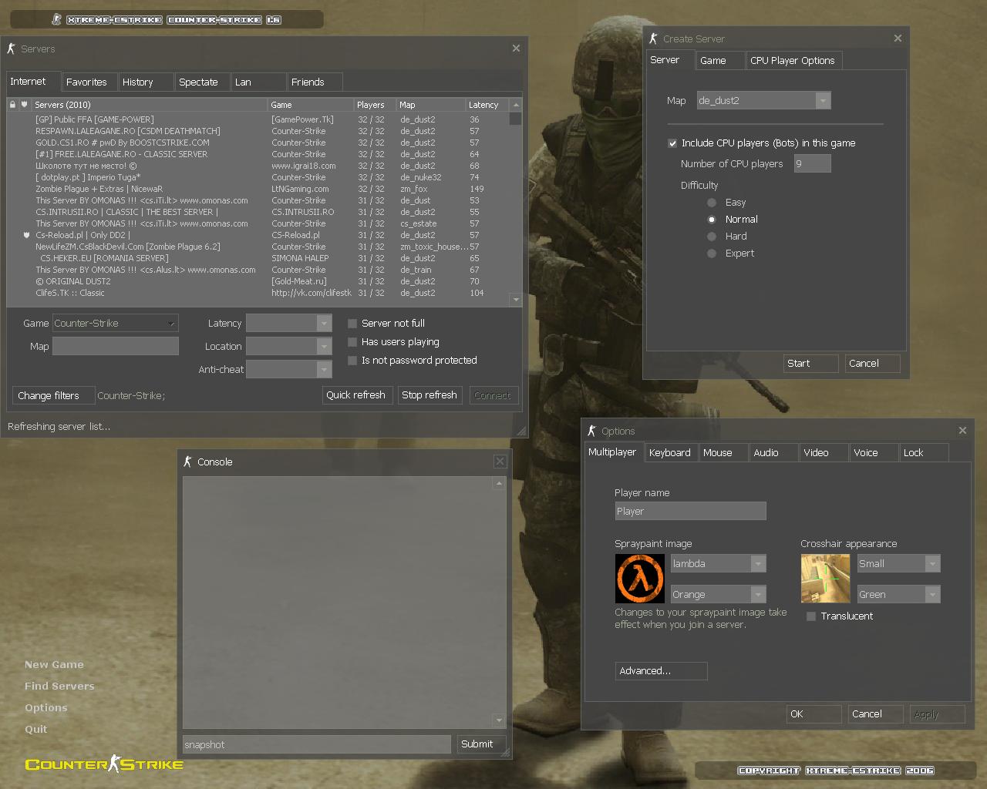Viewport: 987px width, 789px height.
Task: Enable the Server not full filter
Action: click(352, 324)
